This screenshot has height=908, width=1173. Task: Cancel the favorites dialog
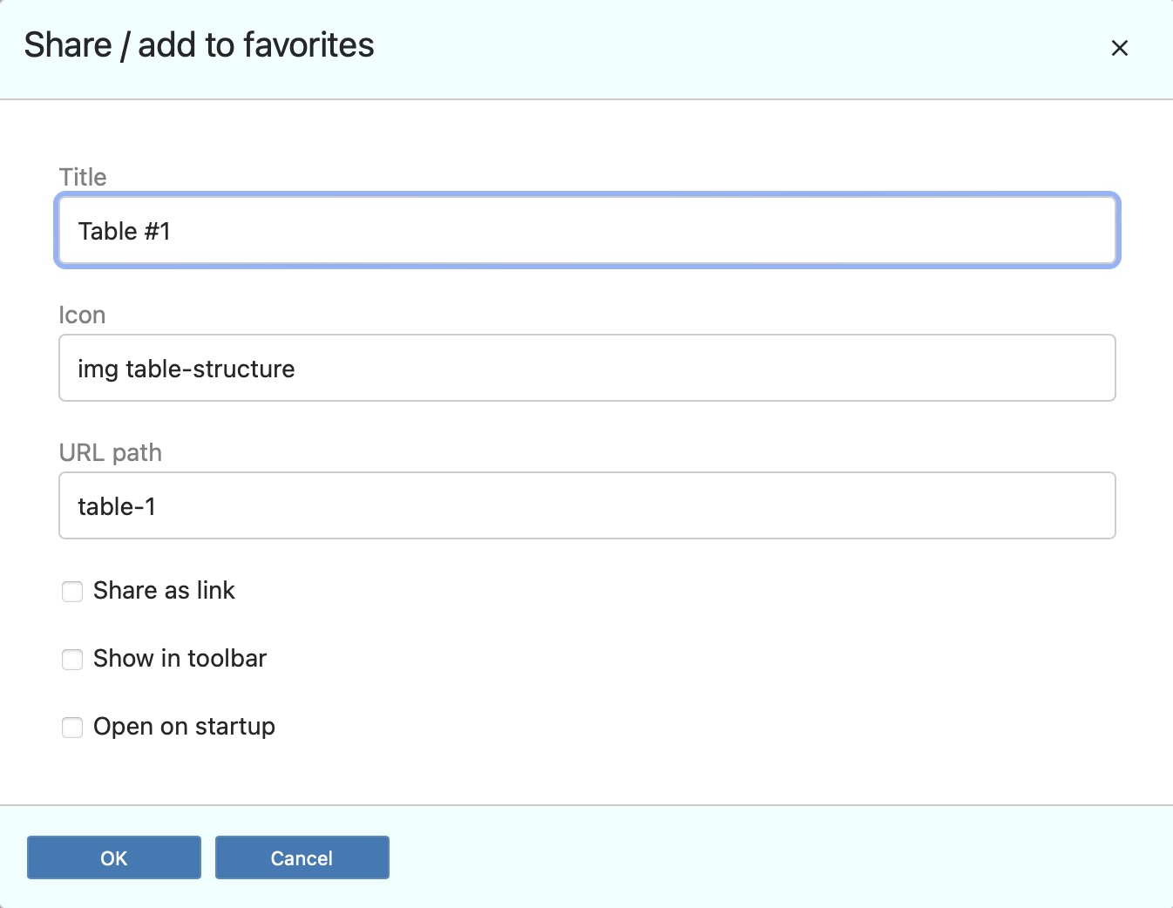302,857
